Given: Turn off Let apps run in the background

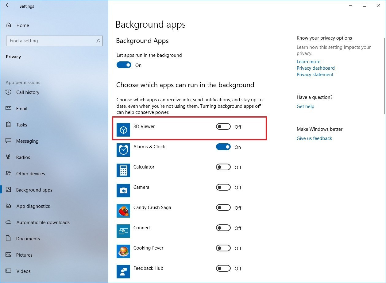Looking at the screenshot, I should [x=124, y=65].
